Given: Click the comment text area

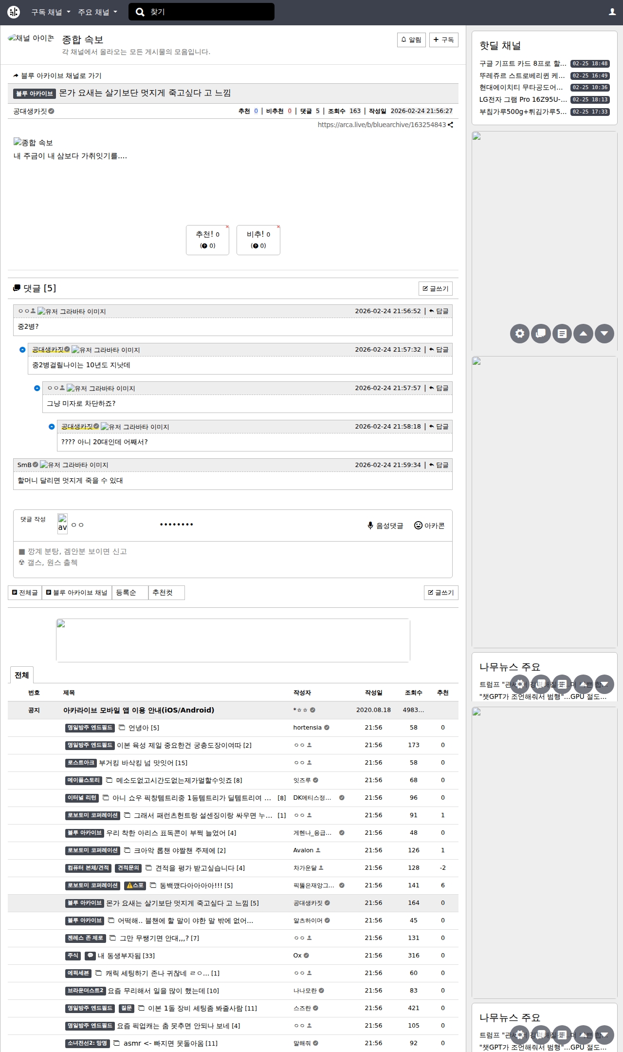Looking at the screenshot, I should 233,559.
